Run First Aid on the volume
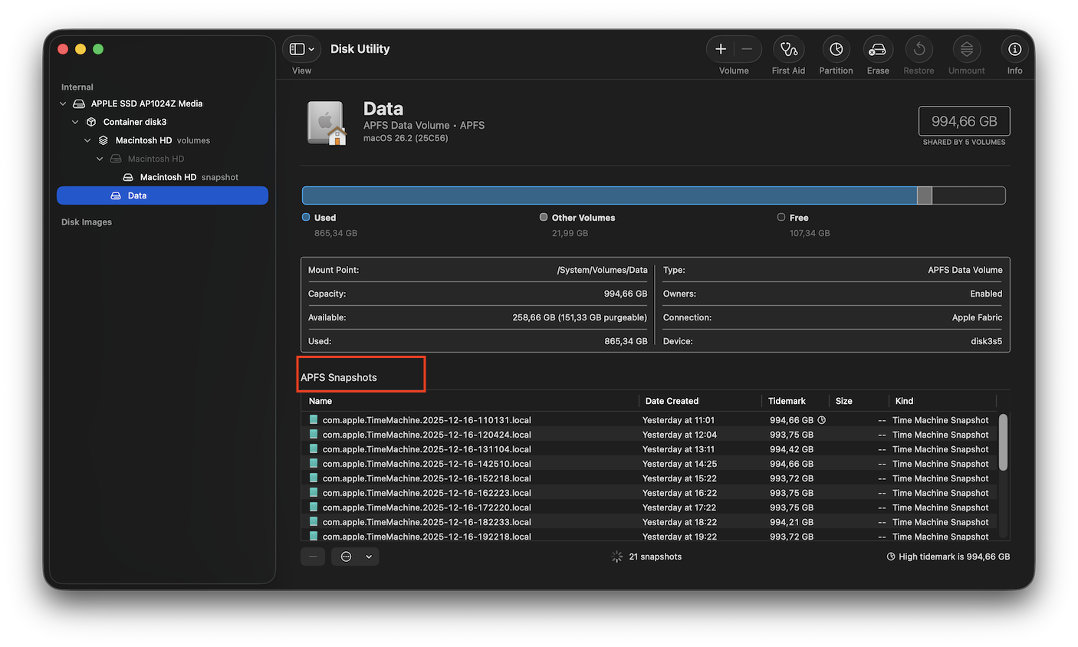The height and width of the screenshot is (647, 1078). (788, 50)
